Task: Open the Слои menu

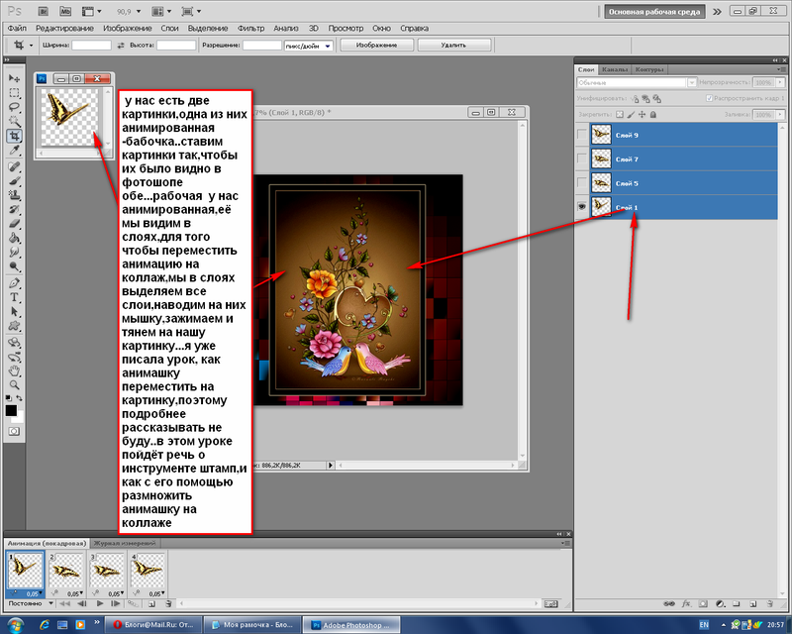Action: pyautogui.click(x=169, y=29)
